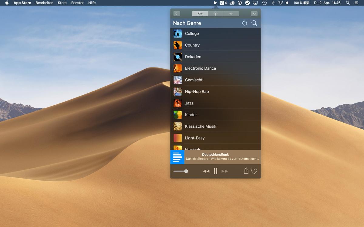Click the Deutschlandfunk station logo
The width and height of the screenshot is (364, 227).
[177, 157]
